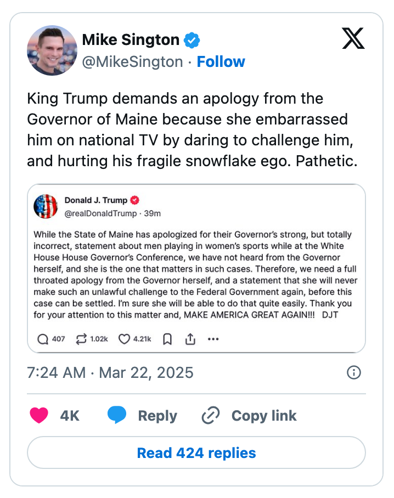The width and height of the screenshot is (394, 498).
Task: Expand the replies with Read 424 replies
Action: (x=196, y=452)
